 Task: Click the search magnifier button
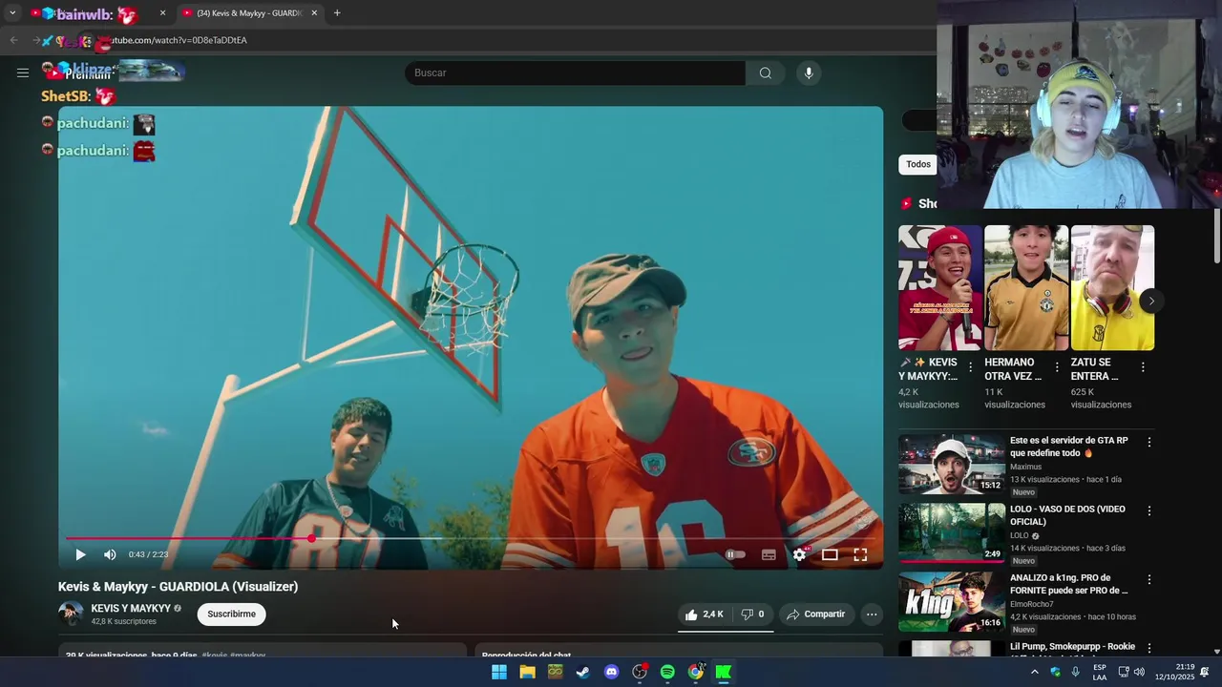(765, 73)
